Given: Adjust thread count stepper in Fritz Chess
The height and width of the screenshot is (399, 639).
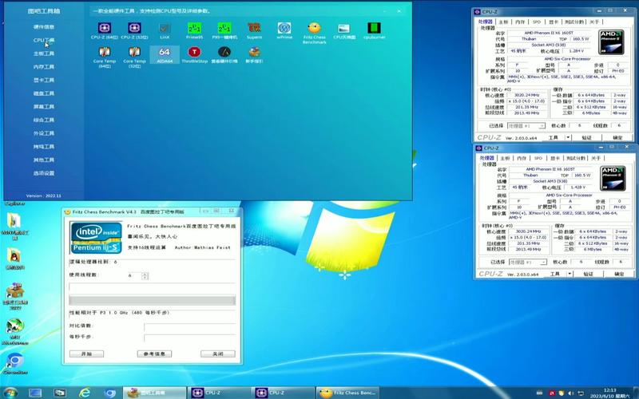Looking at the screenshot, I should pos(145,275).
